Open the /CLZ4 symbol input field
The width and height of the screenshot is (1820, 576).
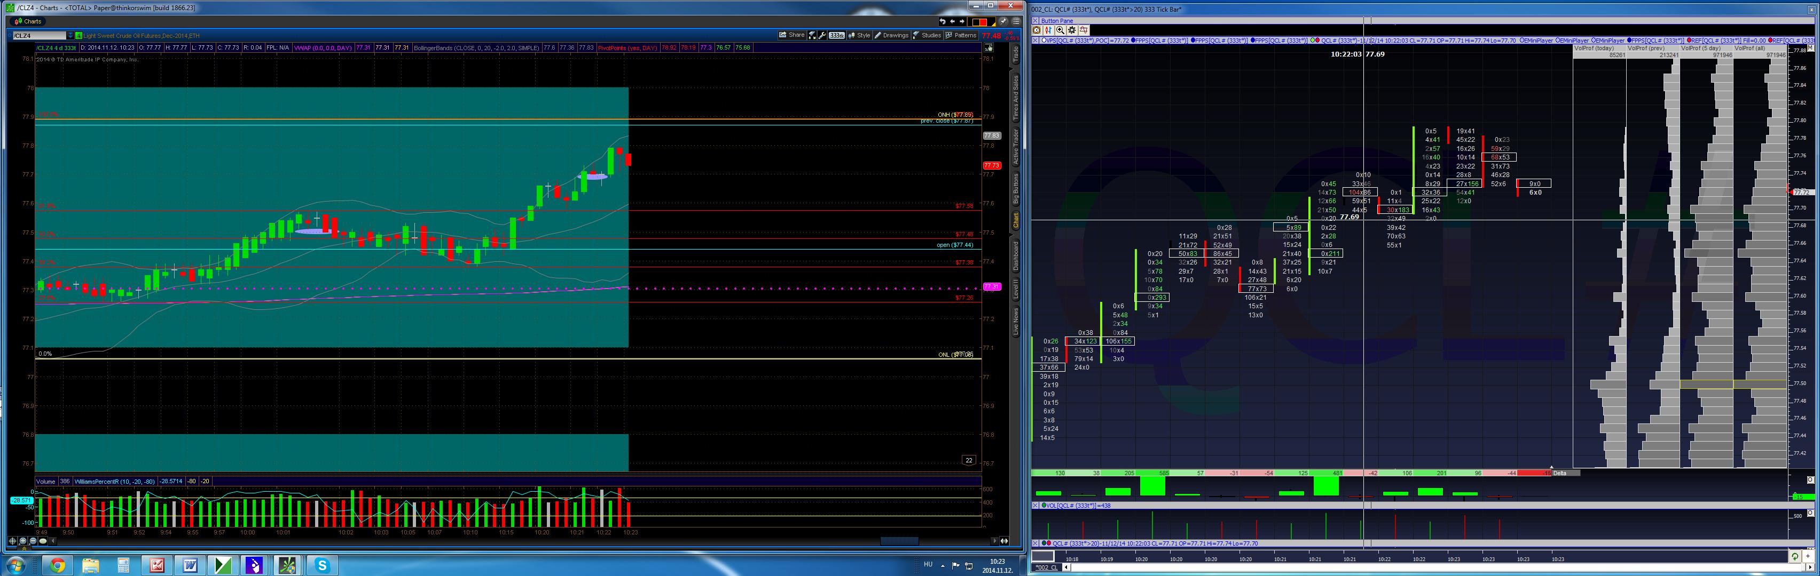39,35
